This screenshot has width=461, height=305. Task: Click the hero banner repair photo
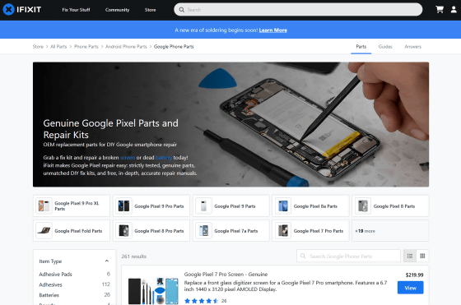click(230, 124)
